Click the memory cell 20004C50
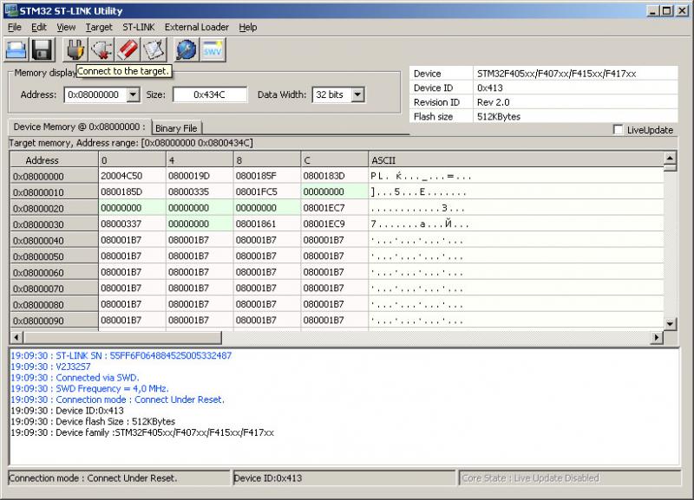Screen dimensions: 694x500 tap(133, 176)
